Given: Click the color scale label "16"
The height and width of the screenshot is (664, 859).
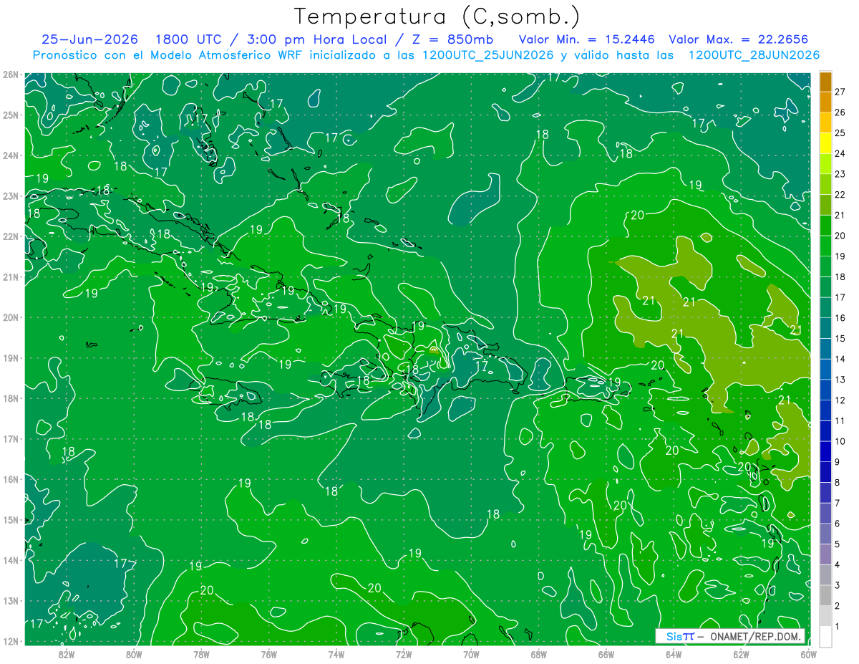Looking at the screenshot, I should [x=840, y=317].
